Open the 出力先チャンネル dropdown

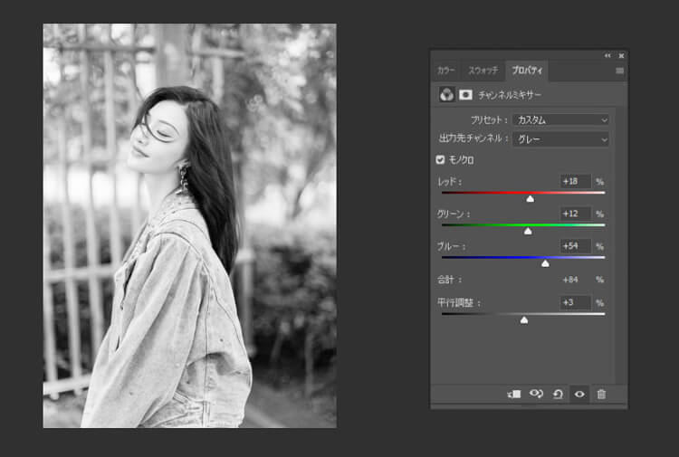click(560, 139)
